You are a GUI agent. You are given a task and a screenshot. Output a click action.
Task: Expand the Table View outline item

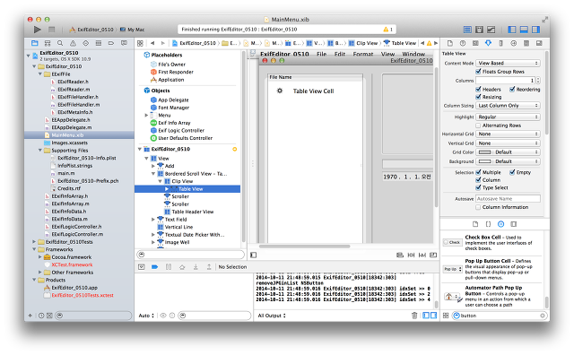click(x=167, y=189)
